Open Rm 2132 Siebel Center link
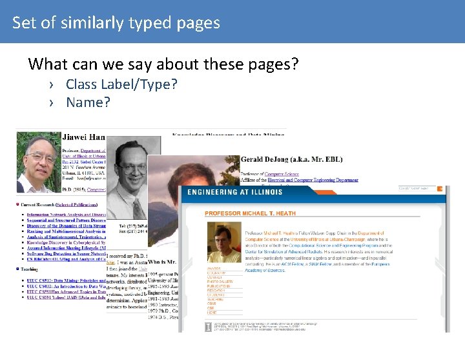Screen dimensions: 465x348 [84, 162]
